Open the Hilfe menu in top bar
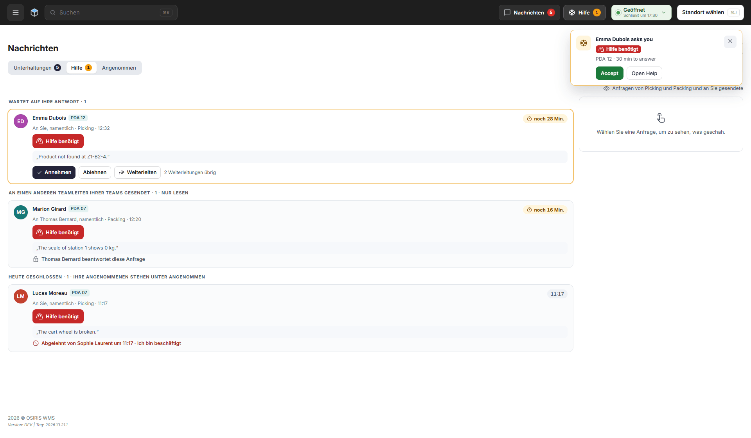This screenshot has height=438, width=751. click(584, 13)
